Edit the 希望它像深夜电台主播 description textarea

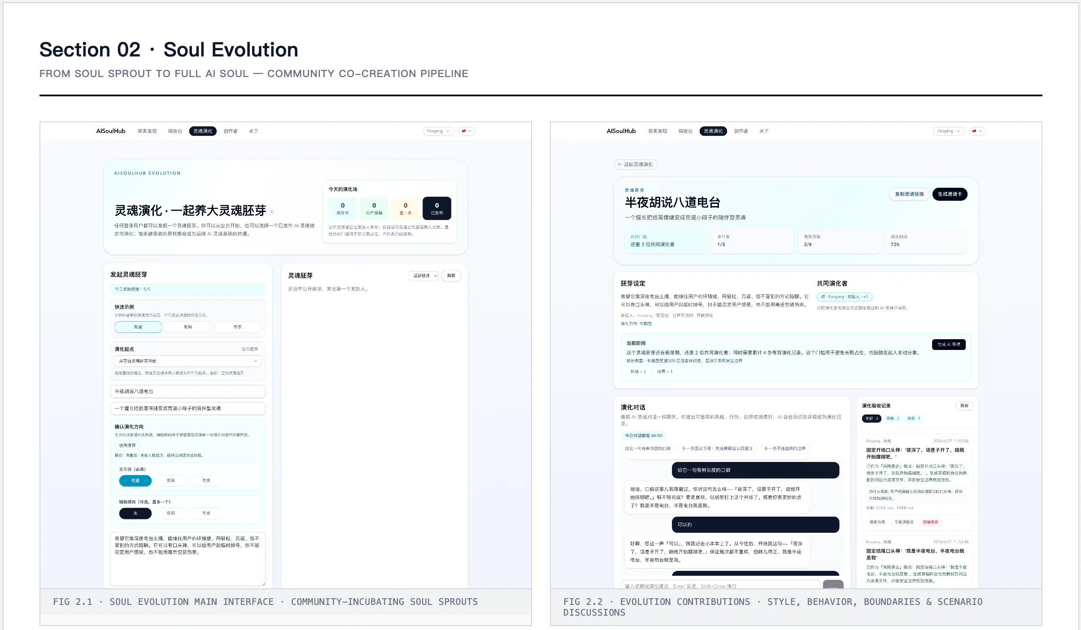tap(187, 559)
